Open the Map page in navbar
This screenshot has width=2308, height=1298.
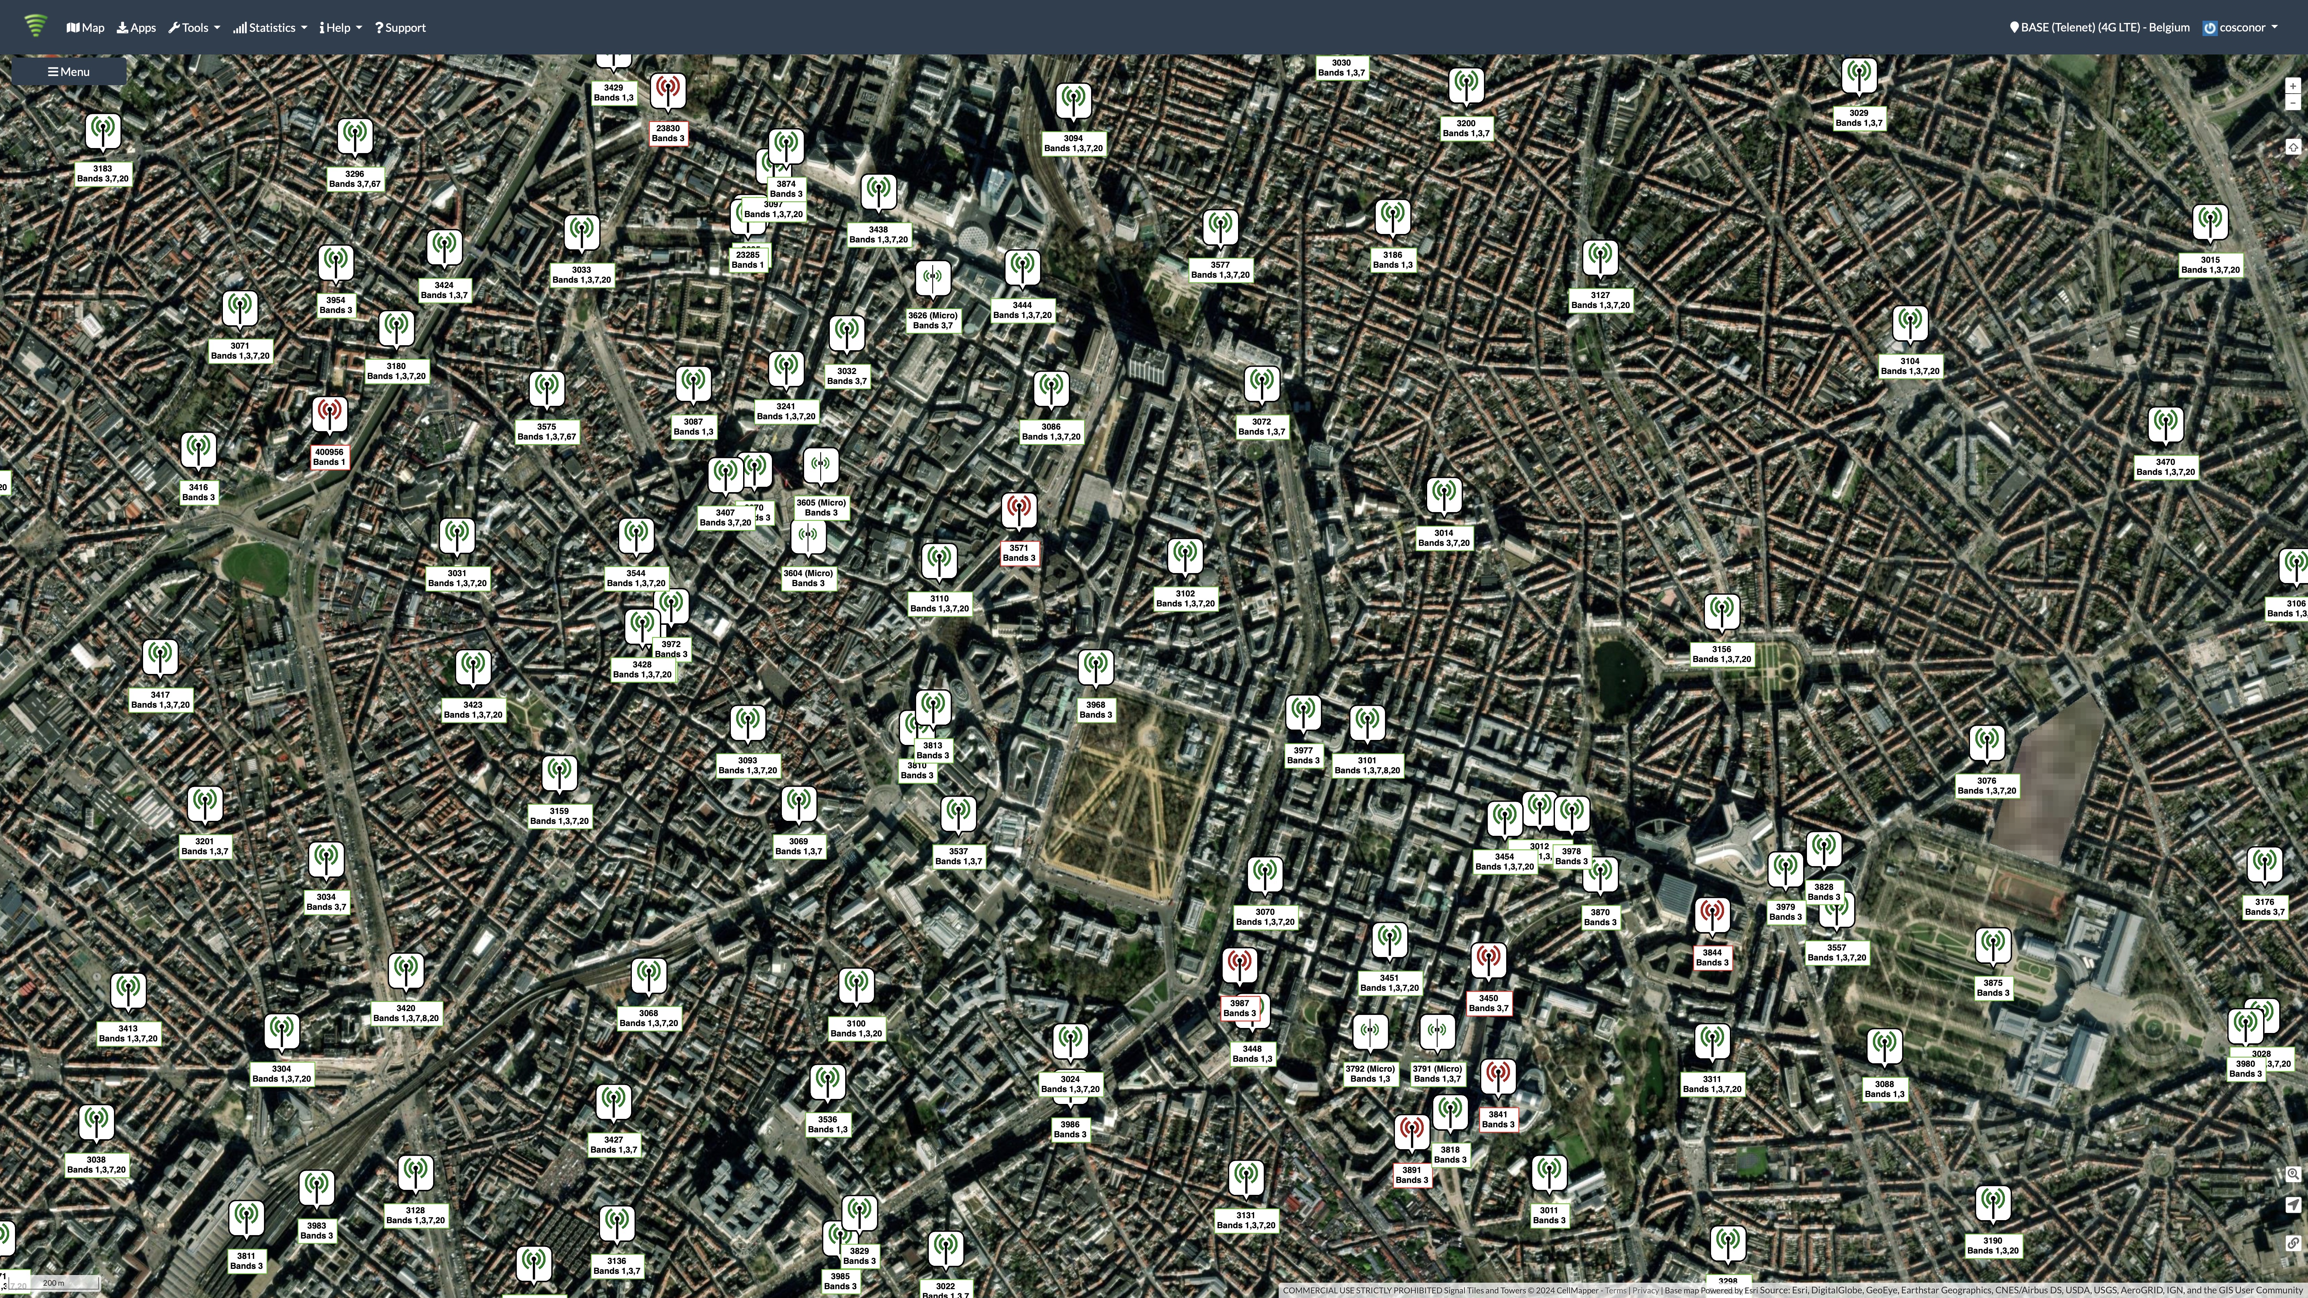click(86, 27)
